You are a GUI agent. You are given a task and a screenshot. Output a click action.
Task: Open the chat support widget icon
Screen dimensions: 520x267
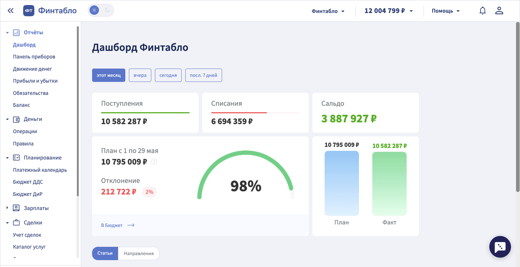tap(500, 247)
